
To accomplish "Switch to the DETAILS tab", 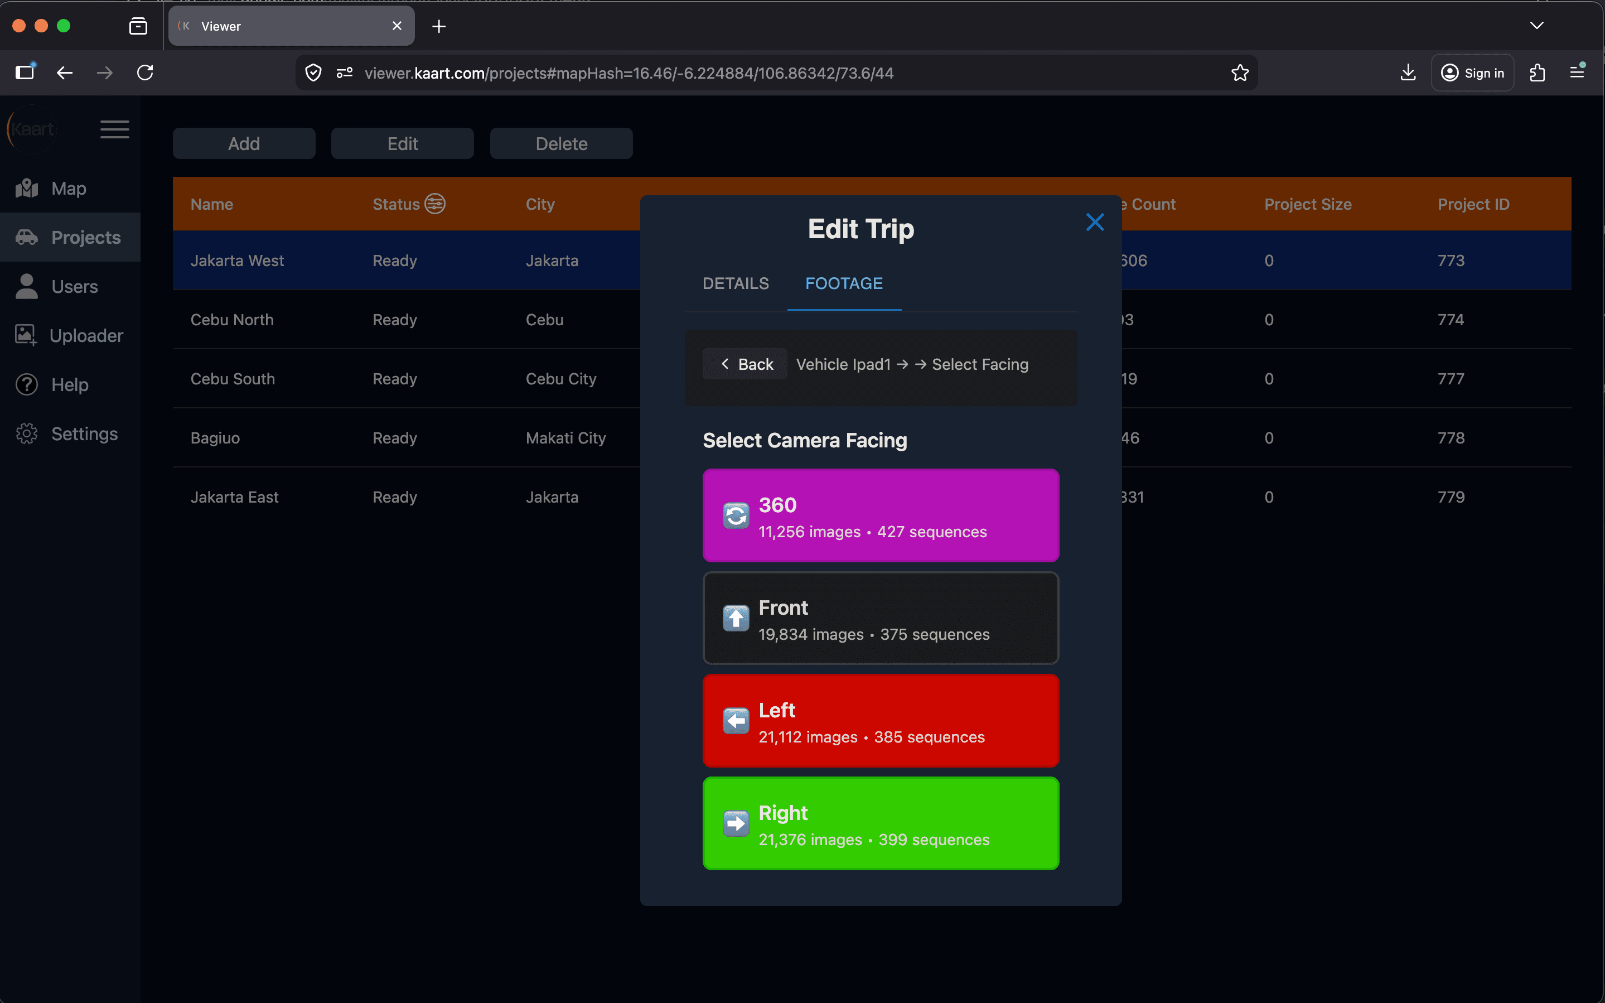I will (x=735, y=283).
